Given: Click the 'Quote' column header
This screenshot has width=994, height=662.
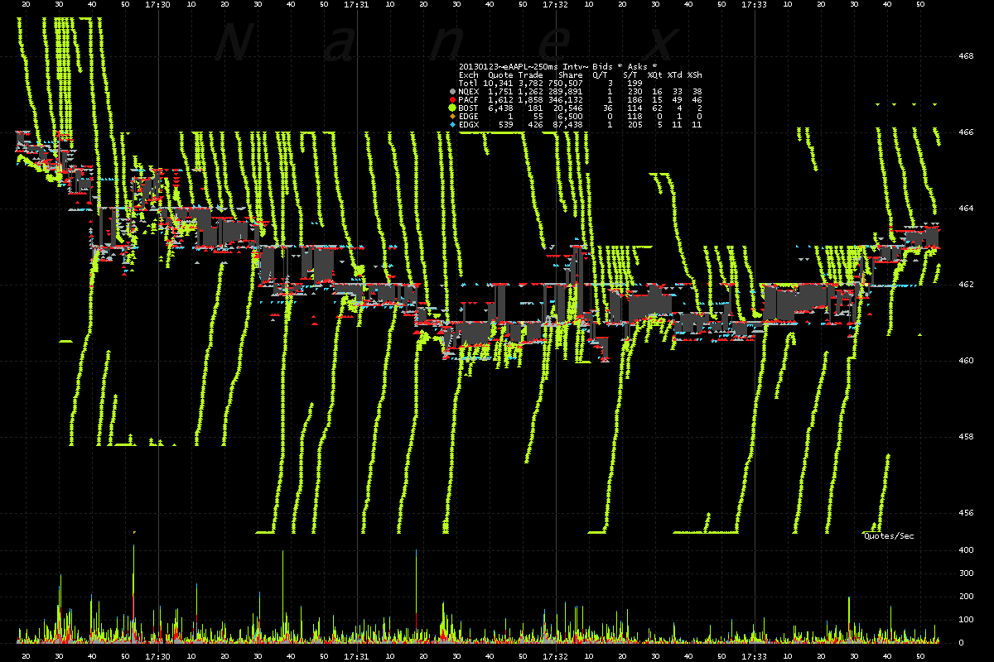Looking at the screenshot, I should [500, 75].
